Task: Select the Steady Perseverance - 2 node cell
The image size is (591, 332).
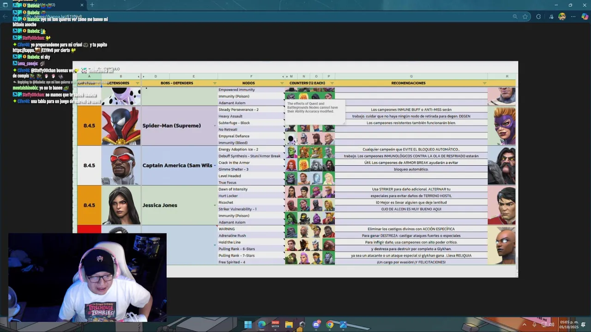Action: [x=251, y=110]
